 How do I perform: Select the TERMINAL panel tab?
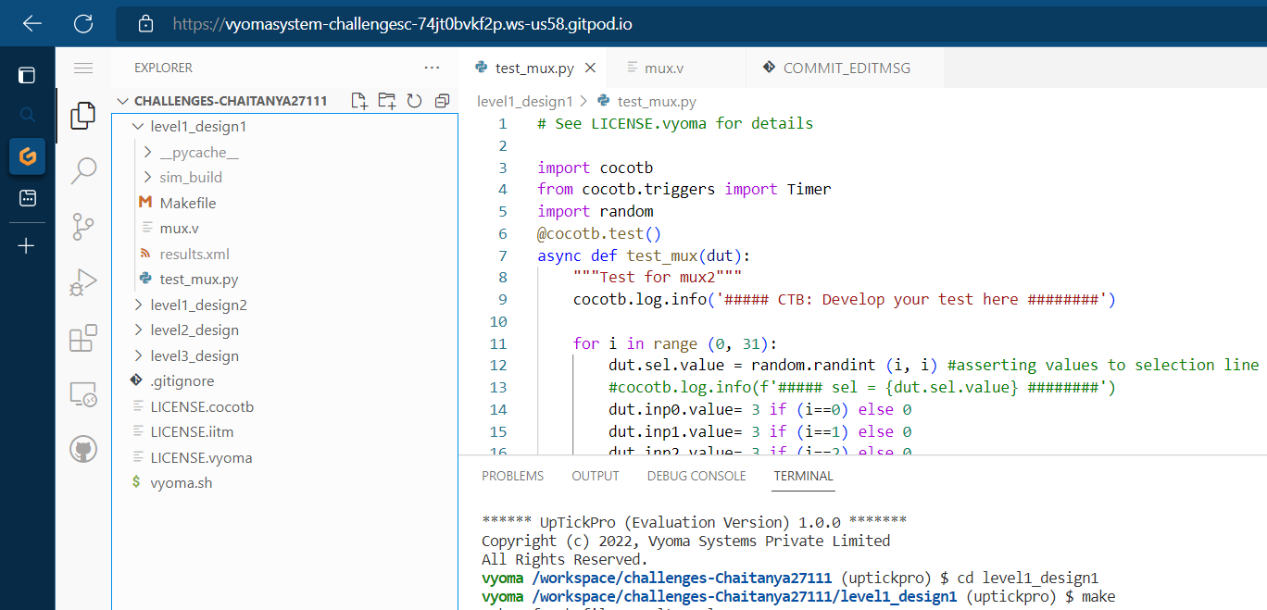click(x=804, y=476)
